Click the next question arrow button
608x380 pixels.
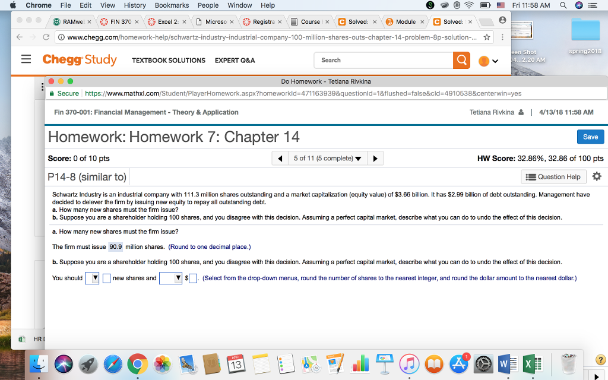(375, 158)
